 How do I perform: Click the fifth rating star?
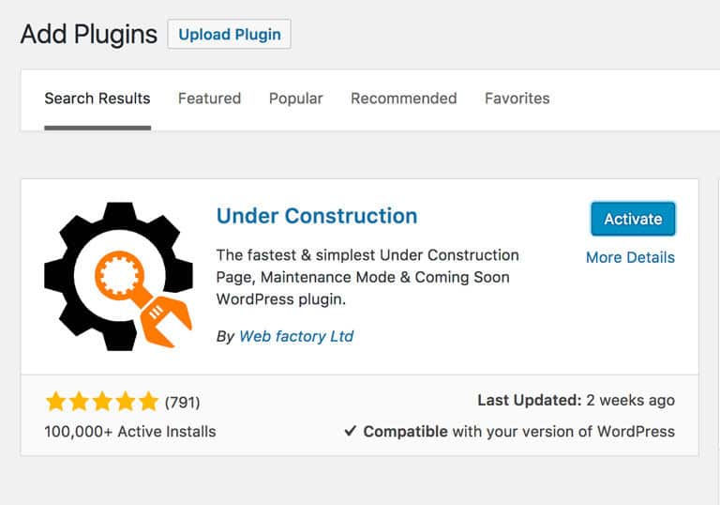click(x=149, y=402)
